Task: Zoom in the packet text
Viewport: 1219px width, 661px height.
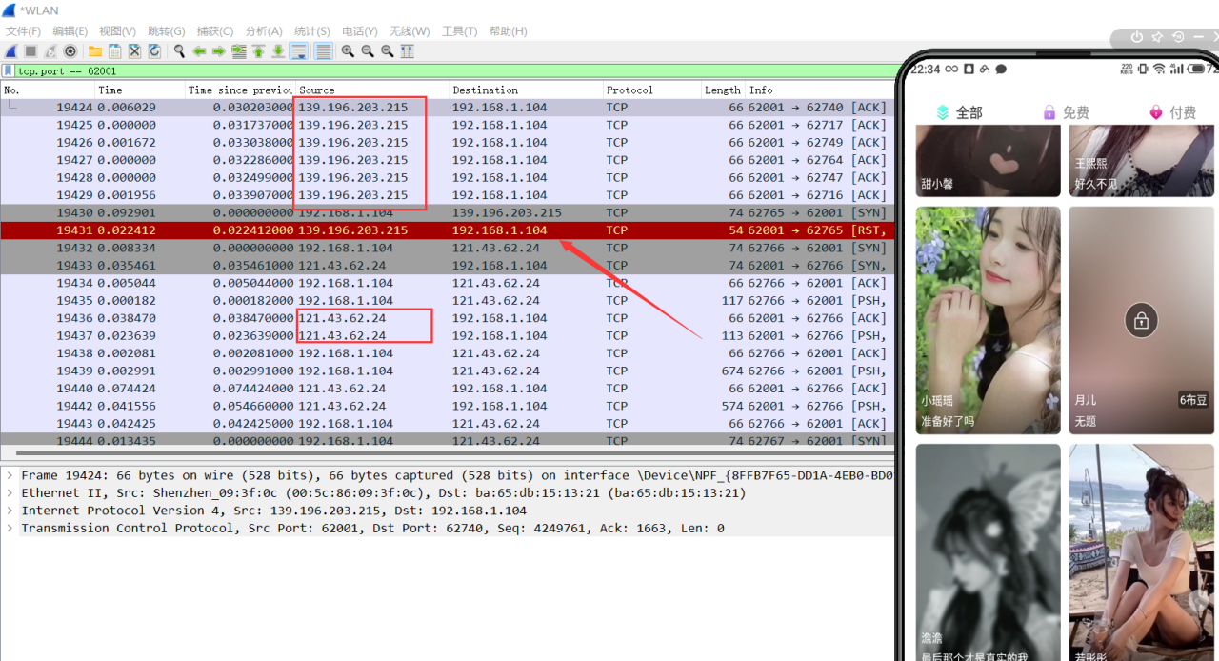Action: click(349, 51)
